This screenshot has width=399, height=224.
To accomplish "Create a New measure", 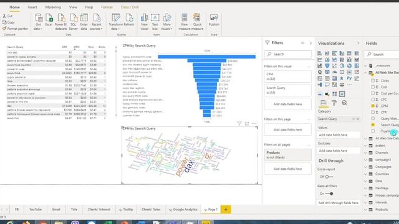I will click(x=185, y=22).
